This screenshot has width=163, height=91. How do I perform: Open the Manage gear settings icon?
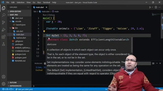point(4,84)
